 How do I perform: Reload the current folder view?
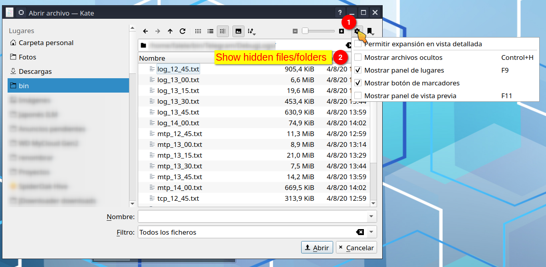click(x=183, y=31)
